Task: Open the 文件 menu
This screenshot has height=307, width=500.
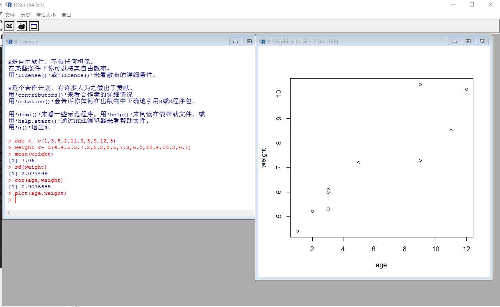Action: pos(10,15)
